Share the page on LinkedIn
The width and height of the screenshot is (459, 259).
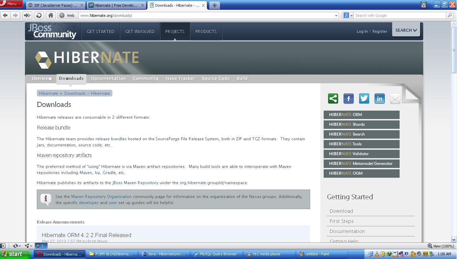tap(380, 98)
